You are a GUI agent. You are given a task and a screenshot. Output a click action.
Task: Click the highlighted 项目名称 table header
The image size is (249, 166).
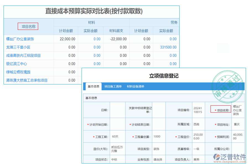pos(28,26)
